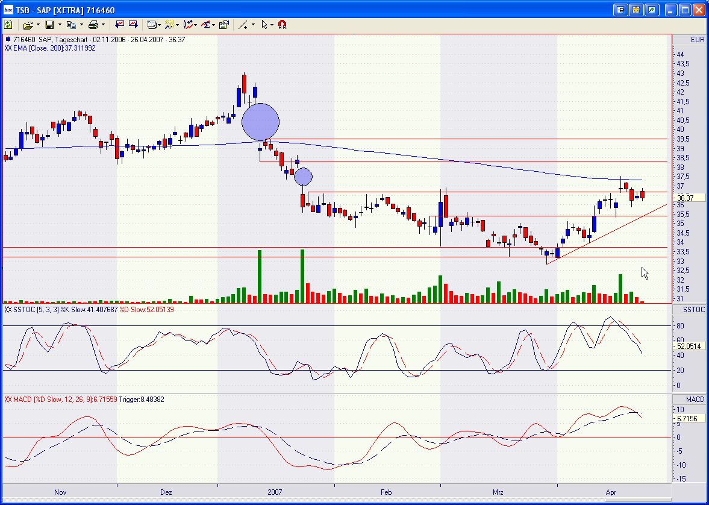Screen dimensions: 709x505
Task: Click the scroll chart backward icon
Action: click(x=120, y=25)
